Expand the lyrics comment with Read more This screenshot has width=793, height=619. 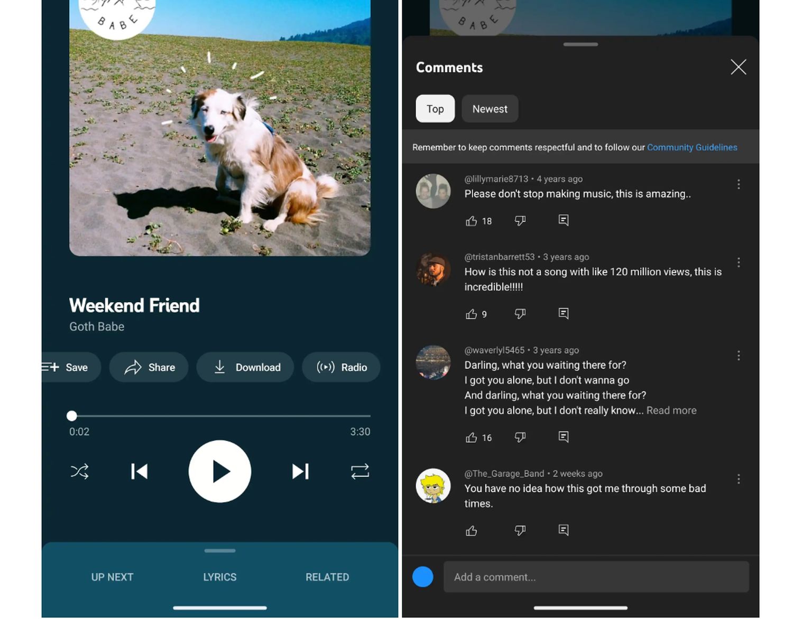pos(671,410)
